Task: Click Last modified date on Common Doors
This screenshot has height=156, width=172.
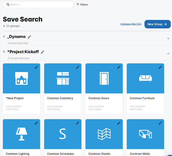Action: click(96, 108)
